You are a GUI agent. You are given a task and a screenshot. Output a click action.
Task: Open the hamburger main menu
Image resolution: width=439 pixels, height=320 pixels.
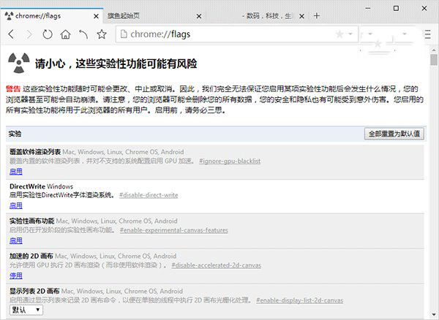(427, 34)
